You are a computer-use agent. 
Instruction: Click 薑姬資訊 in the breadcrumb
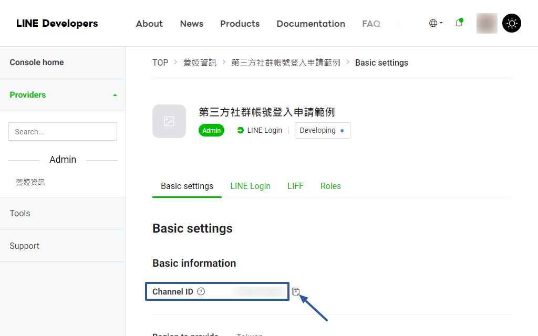click(x=200, y=63)
